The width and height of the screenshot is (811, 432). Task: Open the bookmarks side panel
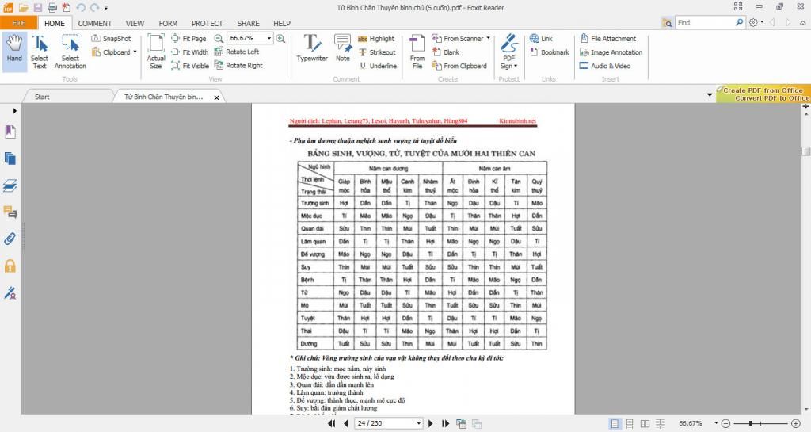click(10, 132)
